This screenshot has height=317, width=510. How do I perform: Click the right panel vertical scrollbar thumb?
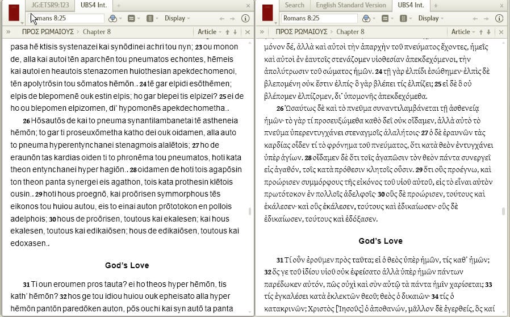point(504,211)
